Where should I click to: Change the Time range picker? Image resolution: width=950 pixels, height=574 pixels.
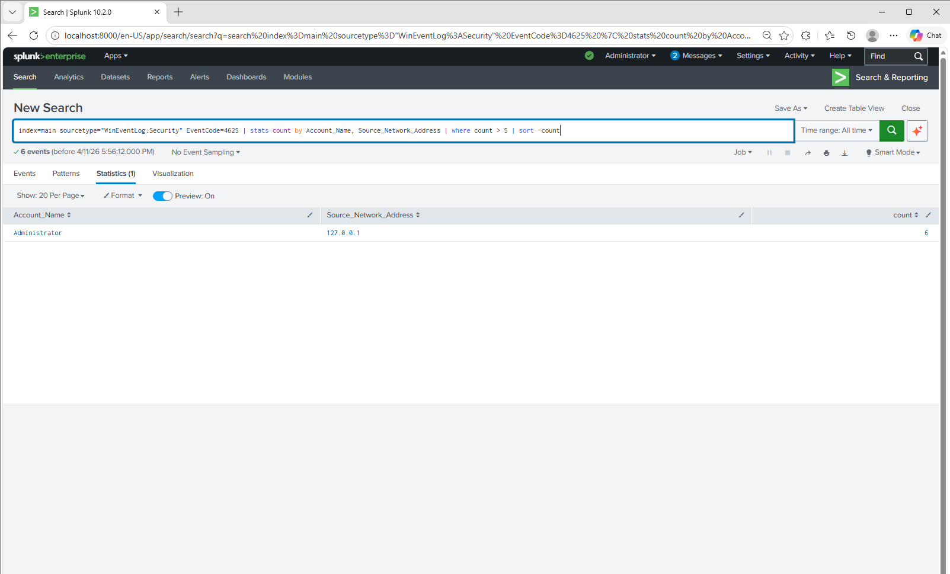[837, 130]
